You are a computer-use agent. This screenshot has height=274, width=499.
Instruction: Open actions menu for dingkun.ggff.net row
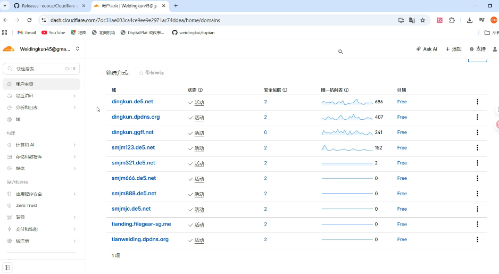pos(477,132)
